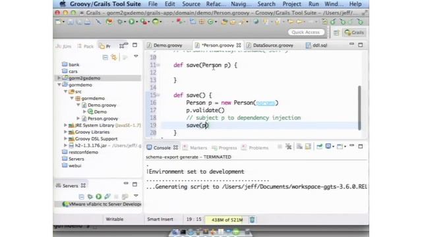
Task: Expand the JRE System Library node
Action: point(65,125)
